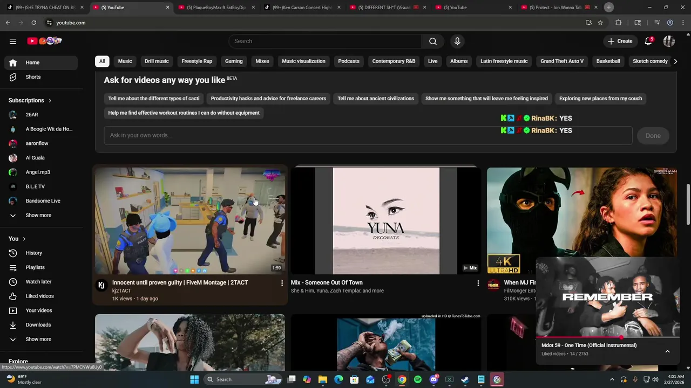
Task: Open 'Innocent until proven guilty' video title
Action: point(180,282)
